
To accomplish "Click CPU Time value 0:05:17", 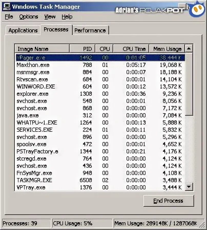I will [x=136, y=65].
